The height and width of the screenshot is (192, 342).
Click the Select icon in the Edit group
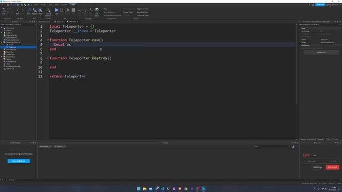pos(41,11)
